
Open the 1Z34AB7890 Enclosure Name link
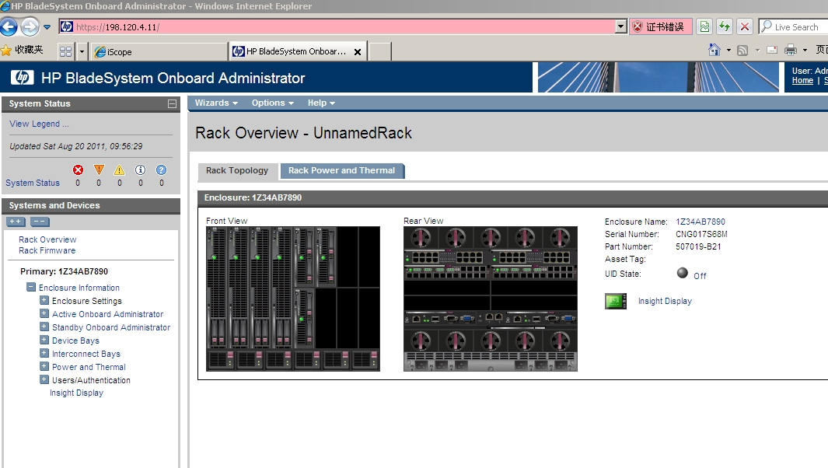point(700,222)
